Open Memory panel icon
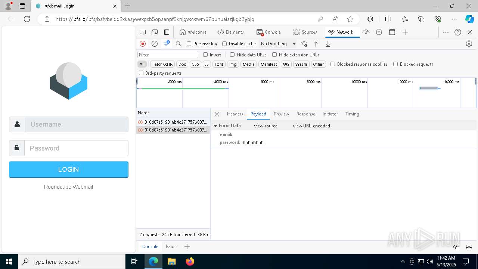478x269 pixels. tap(379, 32)
